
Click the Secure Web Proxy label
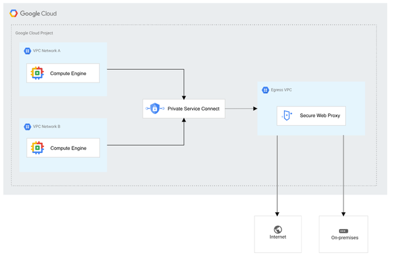(x=320, y=116)
